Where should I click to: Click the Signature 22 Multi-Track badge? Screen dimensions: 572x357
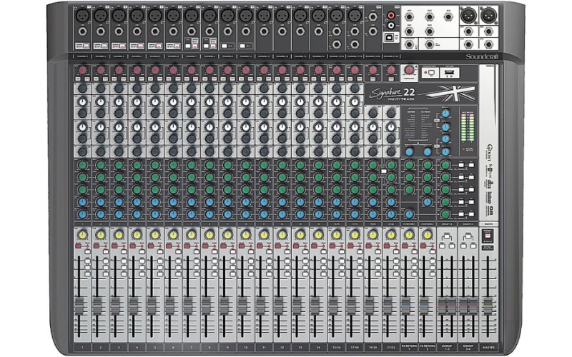point(392,94)
